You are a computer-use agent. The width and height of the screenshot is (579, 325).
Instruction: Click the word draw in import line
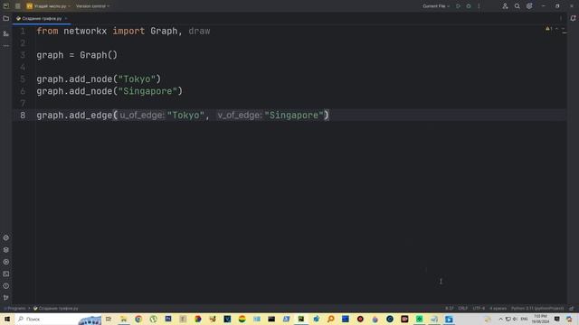(199, 31)
